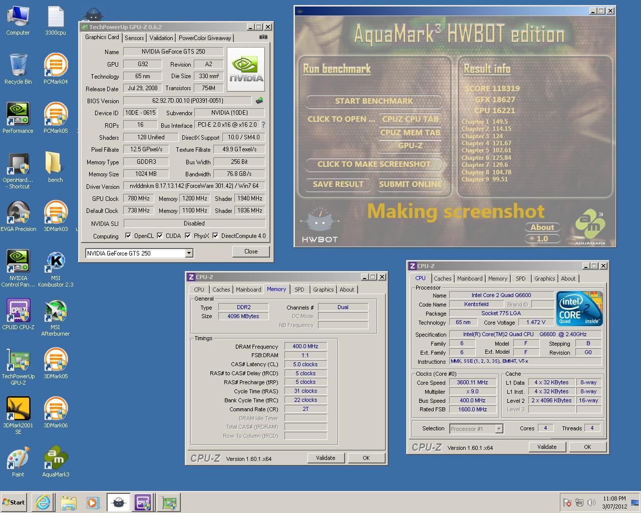This screenshot has width=641, height=513.
Task: Open About tab in memory CPU-Z window
Action: 347,290
